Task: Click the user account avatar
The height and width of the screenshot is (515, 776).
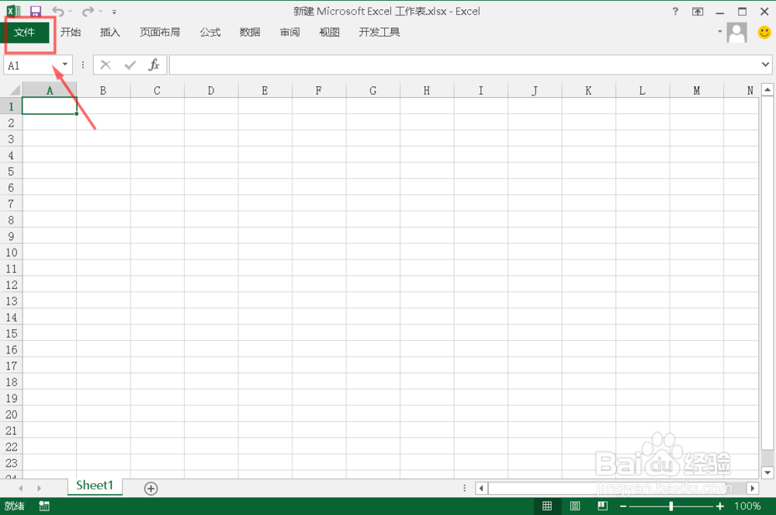Action: click(737, 33)
